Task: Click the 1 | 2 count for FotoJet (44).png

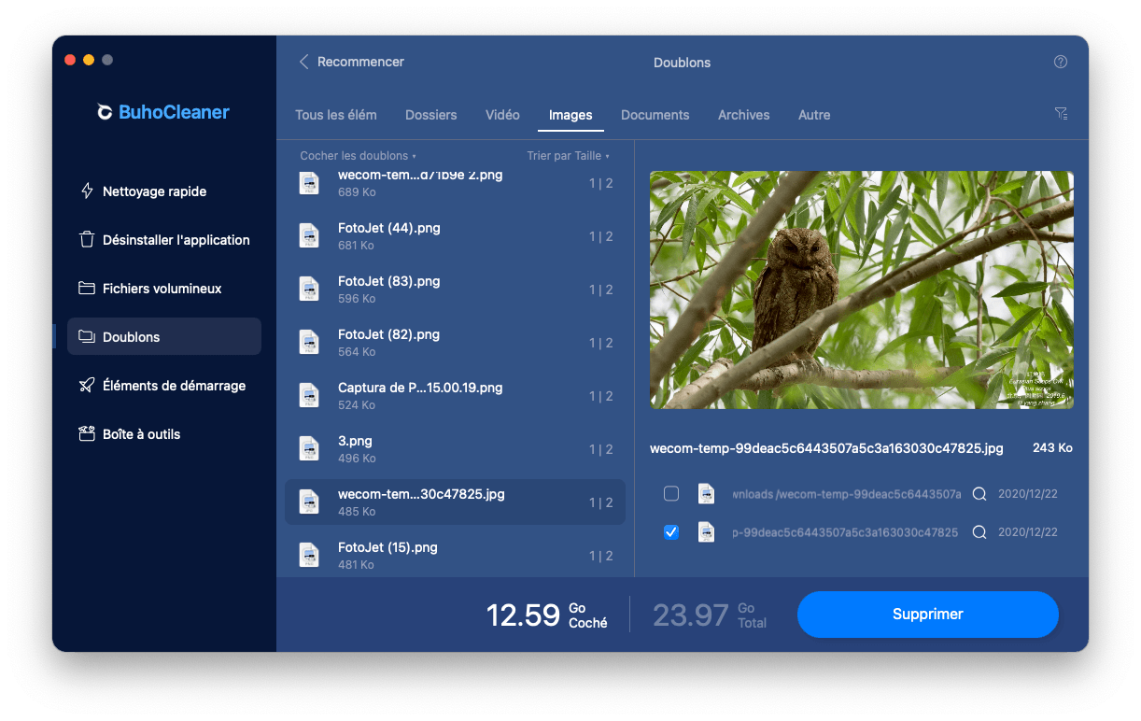Action: pyautogui.click(x=601, y=236)
